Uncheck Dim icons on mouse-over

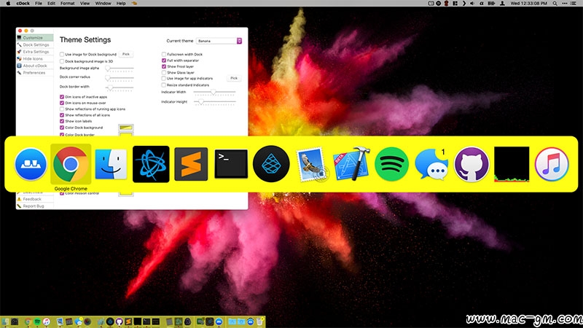(x=62, y=103)
